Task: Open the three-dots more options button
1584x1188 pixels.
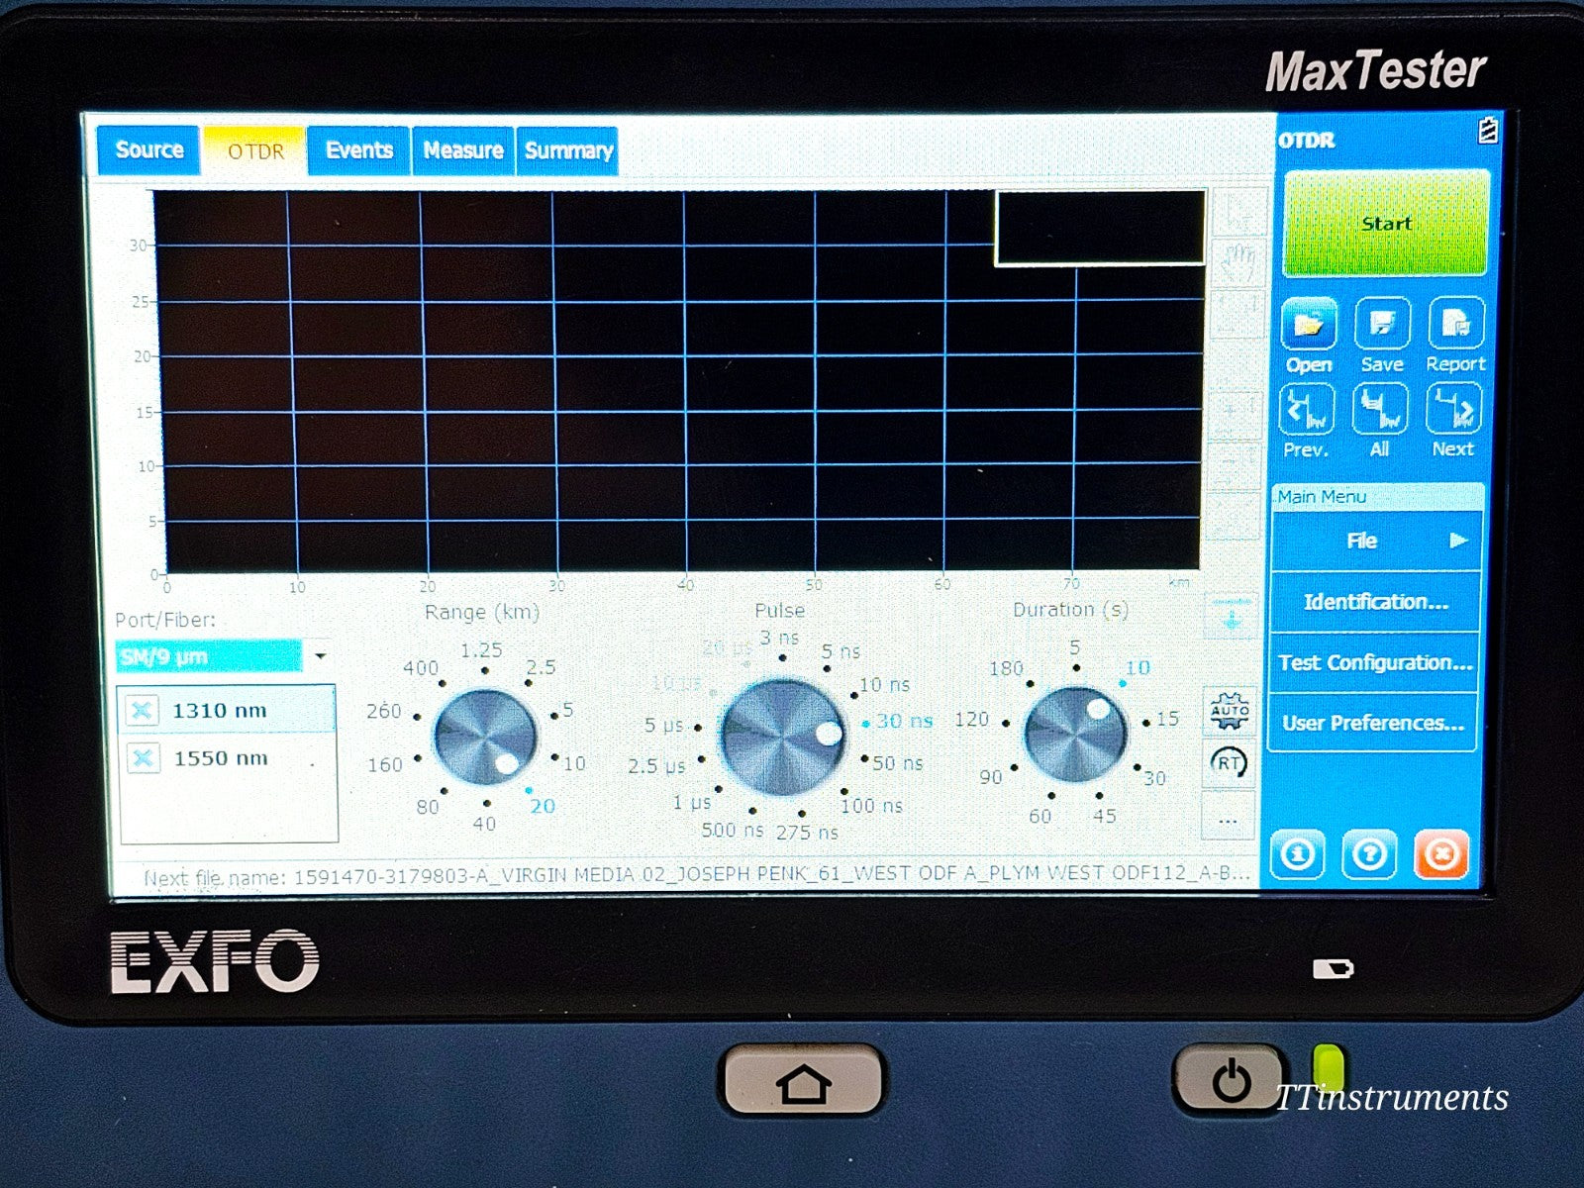Action: click(1228, 821)
